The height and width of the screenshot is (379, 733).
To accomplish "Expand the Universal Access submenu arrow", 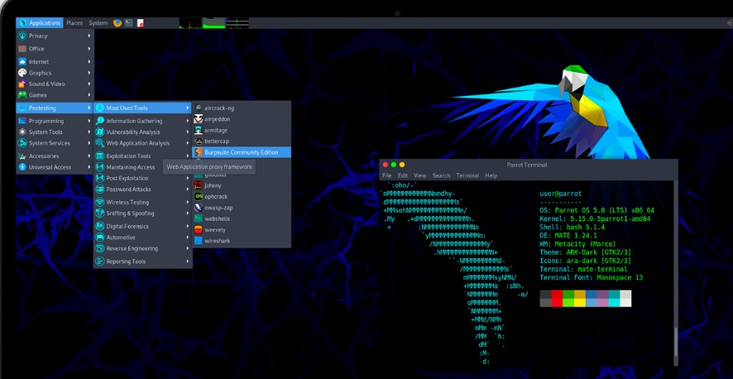I will (x=89, y=167).
